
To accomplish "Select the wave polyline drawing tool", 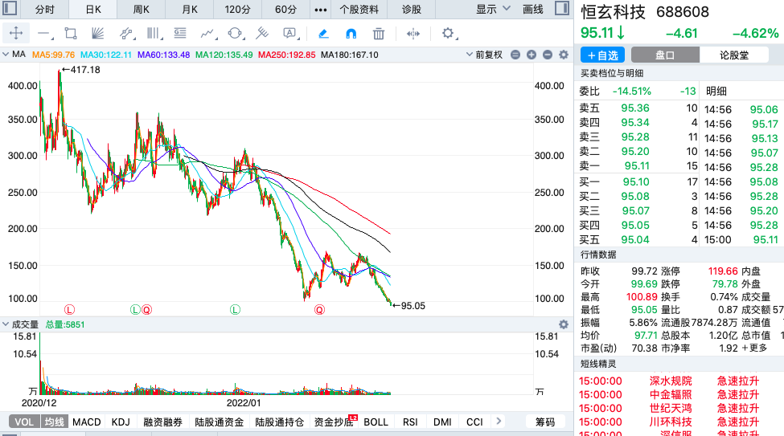I will (208, 34).
